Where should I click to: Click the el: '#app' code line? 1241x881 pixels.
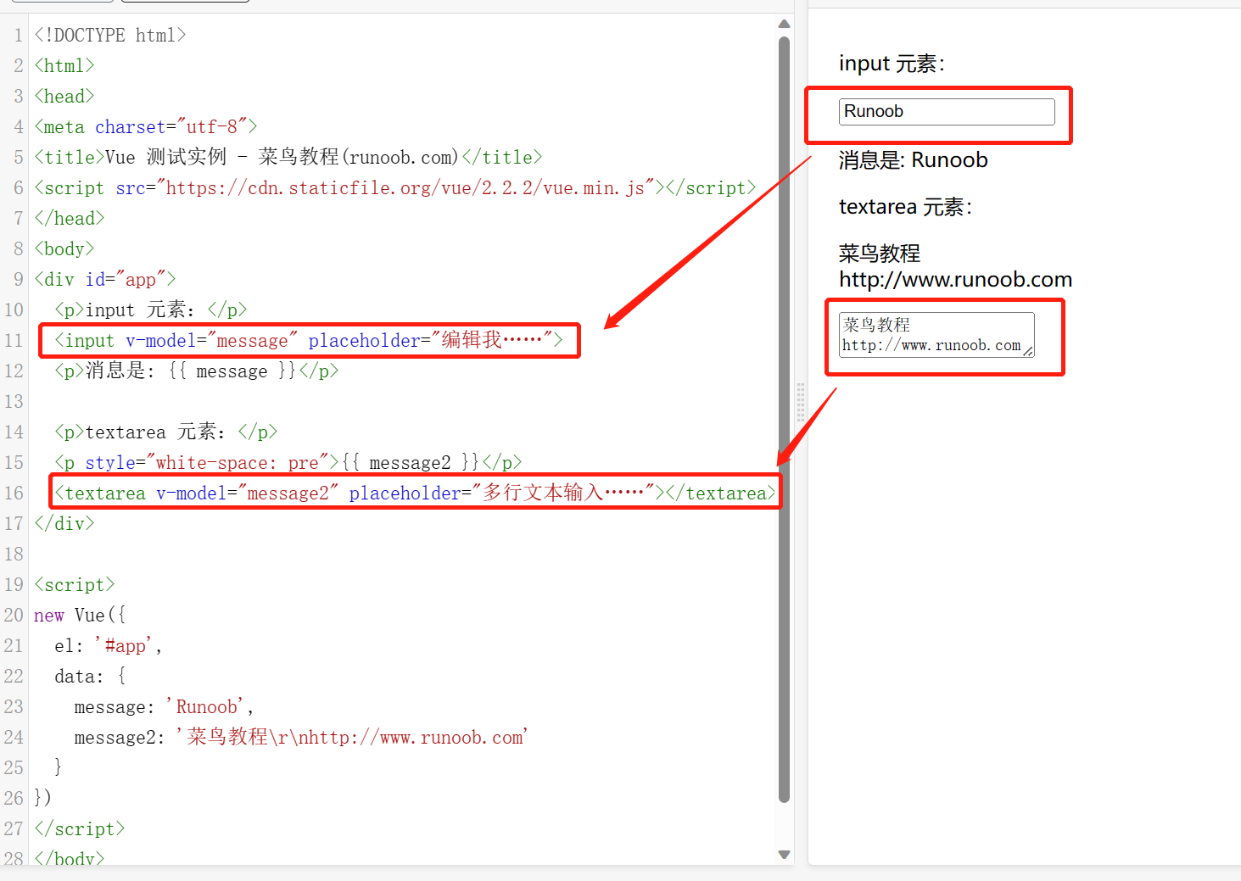pos(109,646)
